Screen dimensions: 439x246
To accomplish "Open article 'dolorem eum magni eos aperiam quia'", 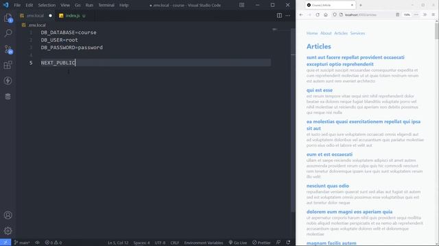I will tap(349, 212).
